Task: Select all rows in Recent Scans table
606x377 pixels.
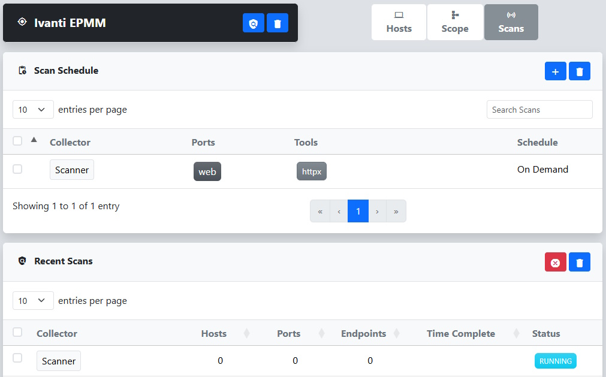Action: [17, 332]
